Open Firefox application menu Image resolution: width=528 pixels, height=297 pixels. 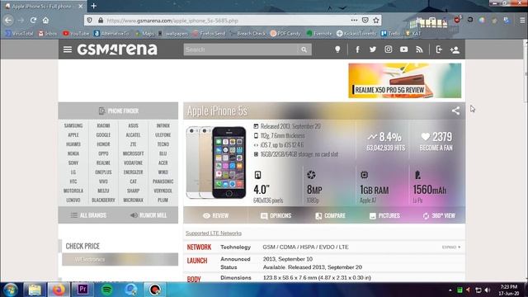pyautogui.click(x=522, y=21)
